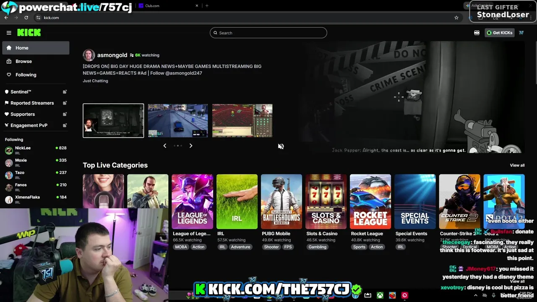The height and width of the screenshot is (302, 537).
Task: Click the Kick Search field
Action: click(x=268, y=33)
